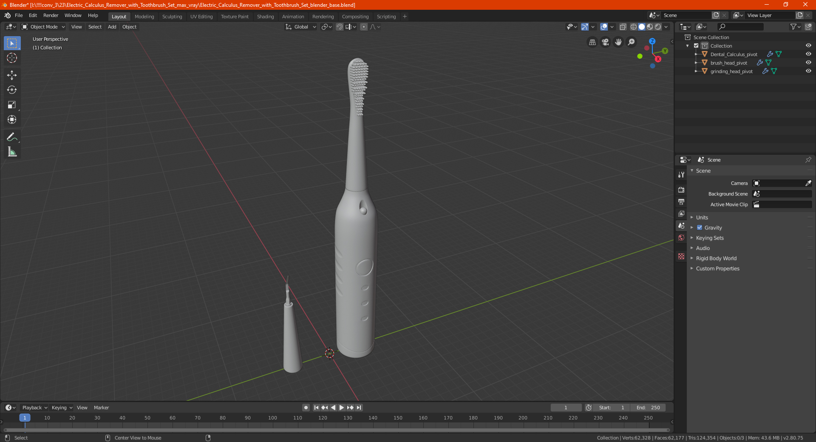
Task: Toggle Gravity checkbox
Action: click(700, 227)
